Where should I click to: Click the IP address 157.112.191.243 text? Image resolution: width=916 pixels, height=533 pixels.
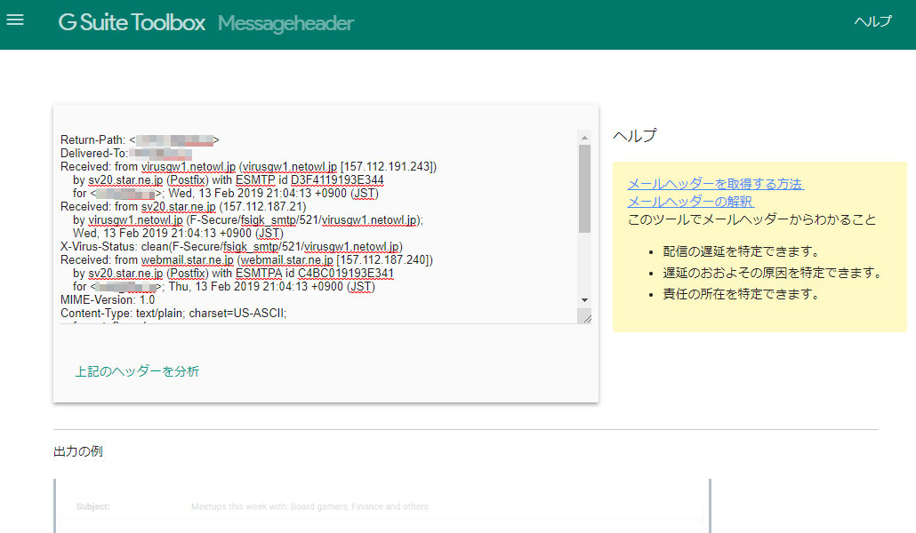click(388, 166)
